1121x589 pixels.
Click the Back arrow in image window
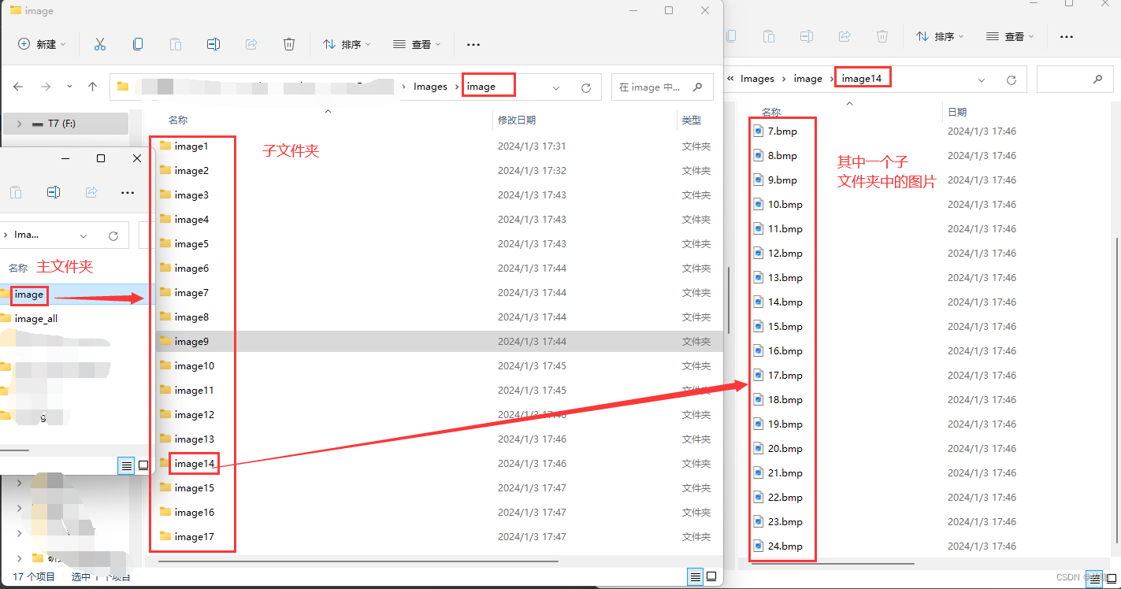[x=18, y=87]
